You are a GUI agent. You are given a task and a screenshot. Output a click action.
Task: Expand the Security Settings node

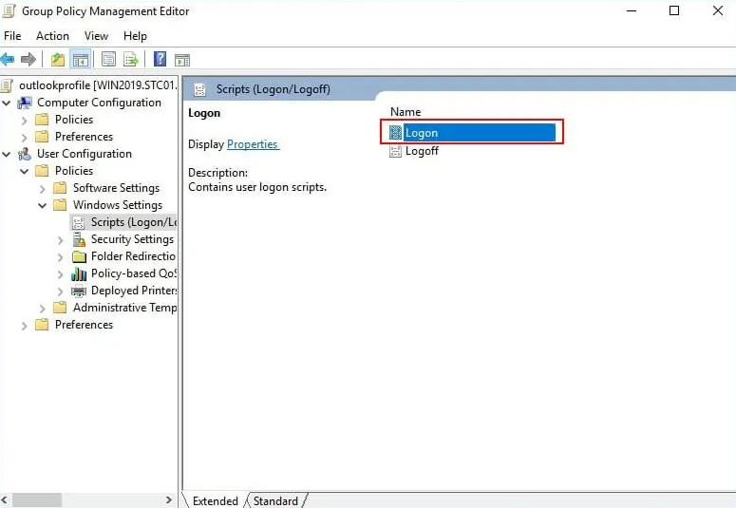[61, 239]
